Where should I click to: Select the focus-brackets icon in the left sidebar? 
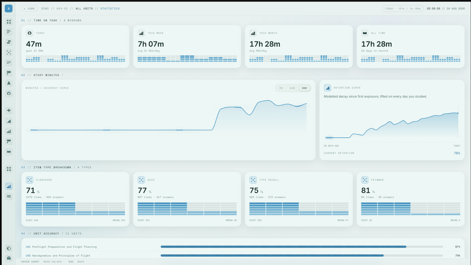[x=9, y=52]
